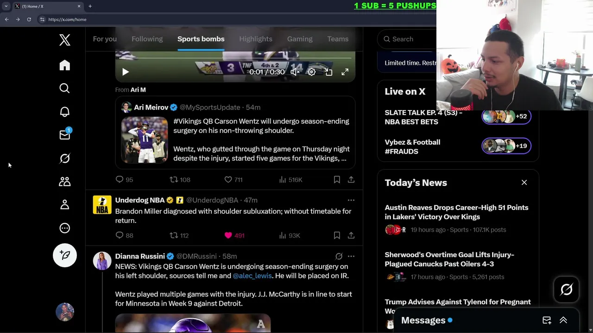Close the Today's News panel

pyautogui.click(x=524, y=183)
